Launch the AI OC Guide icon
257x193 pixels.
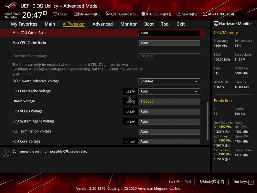143,14
